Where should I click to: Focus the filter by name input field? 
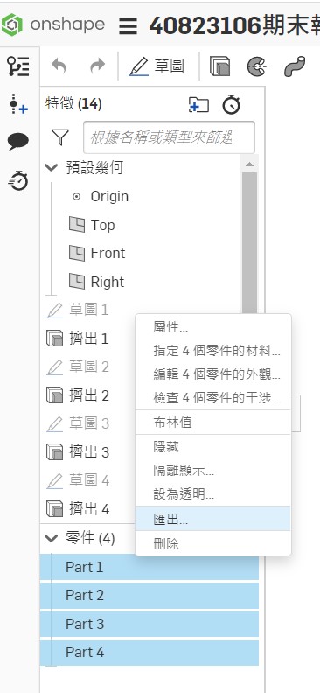click(x=169, y=137)
